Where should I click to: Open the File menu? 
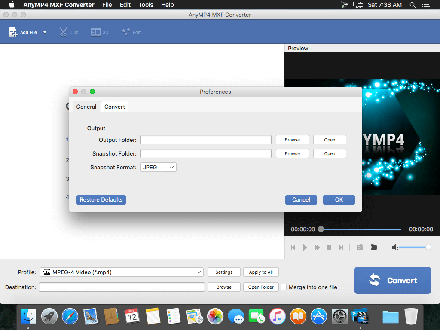107,5
